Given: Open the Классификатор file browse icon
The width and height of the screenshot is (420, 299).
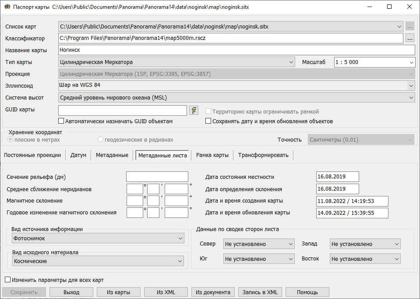Looking at the screenshot, I should (409, 38).
